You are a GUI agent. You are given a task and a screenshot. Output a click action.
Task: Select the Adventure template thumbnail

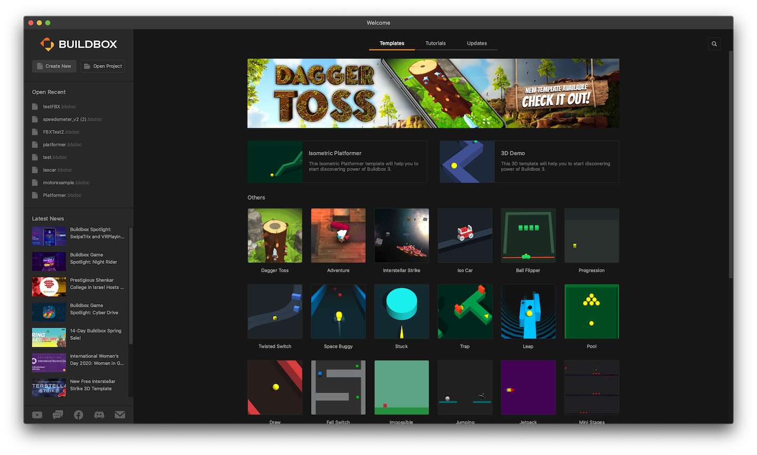click(x=338, y=235)
